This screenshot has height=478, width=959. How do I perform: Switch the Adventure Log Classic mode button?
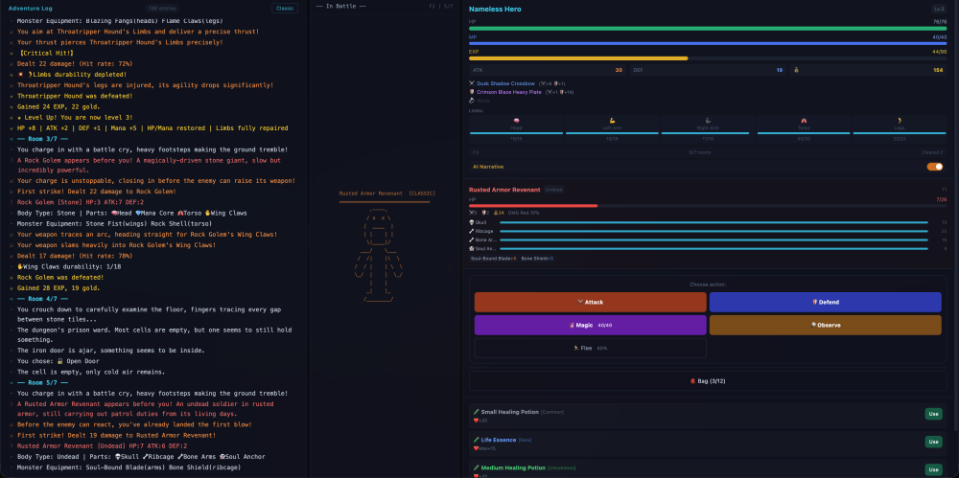[x=285, y=8]
